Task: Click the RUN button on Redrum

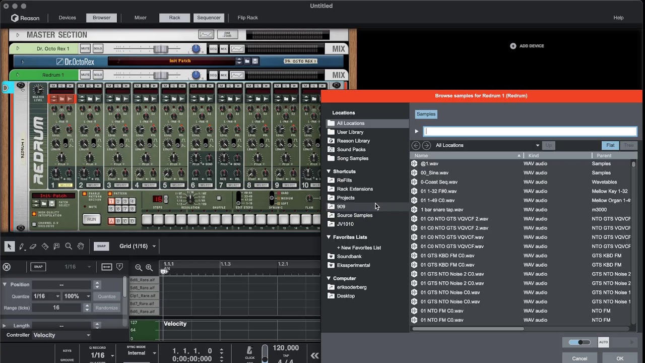Action: [x=92, y=219]
